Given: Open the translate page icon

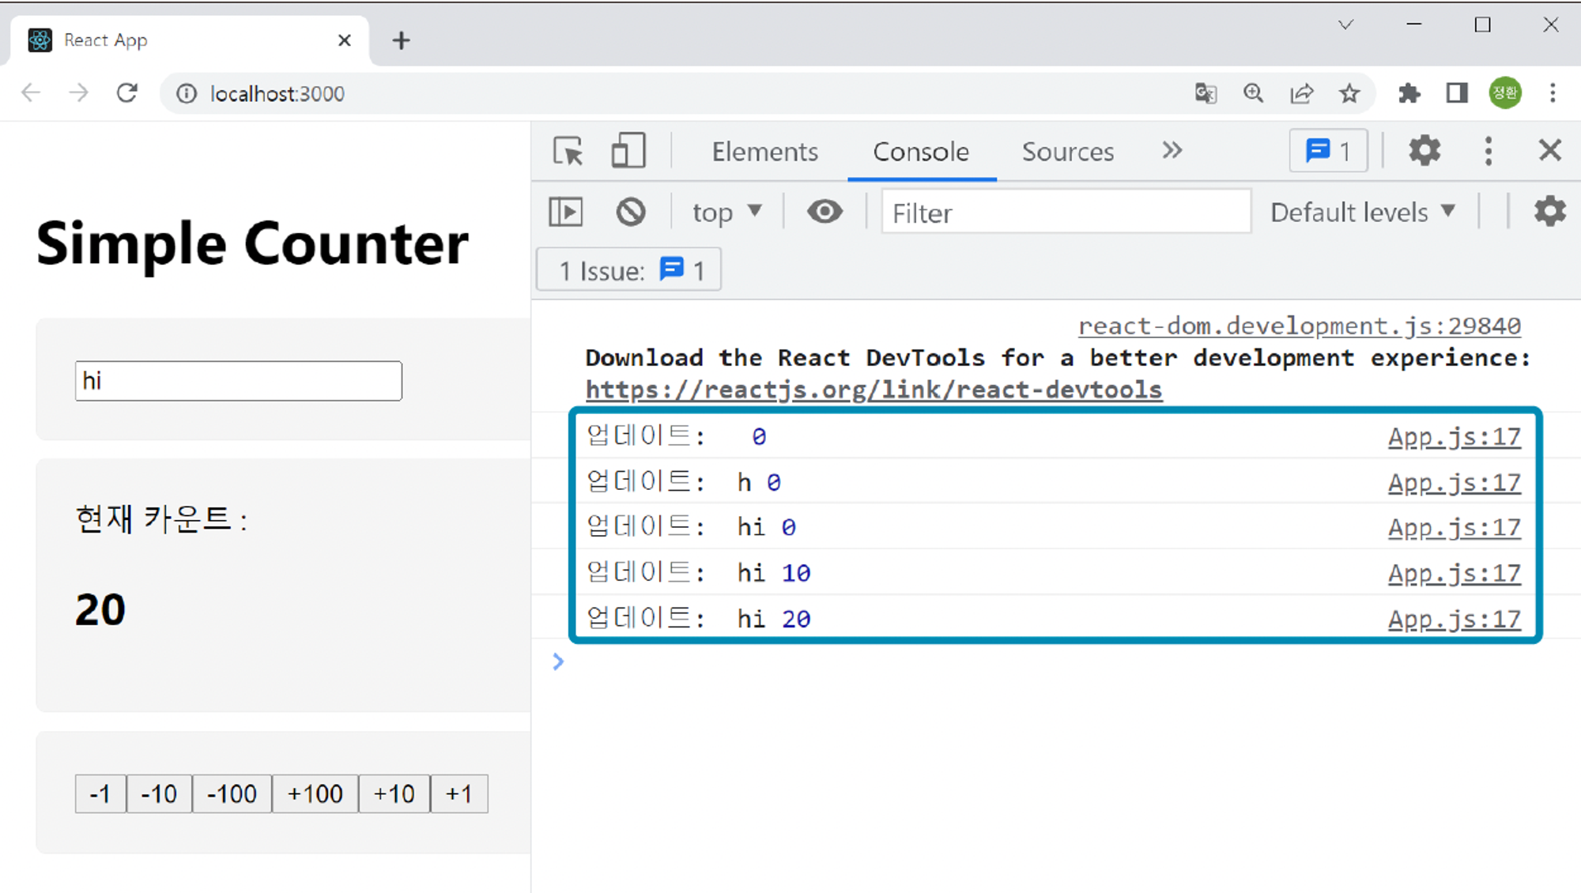Looking at the screenshot, I should pyautogui.click(x=1205, y=93).
